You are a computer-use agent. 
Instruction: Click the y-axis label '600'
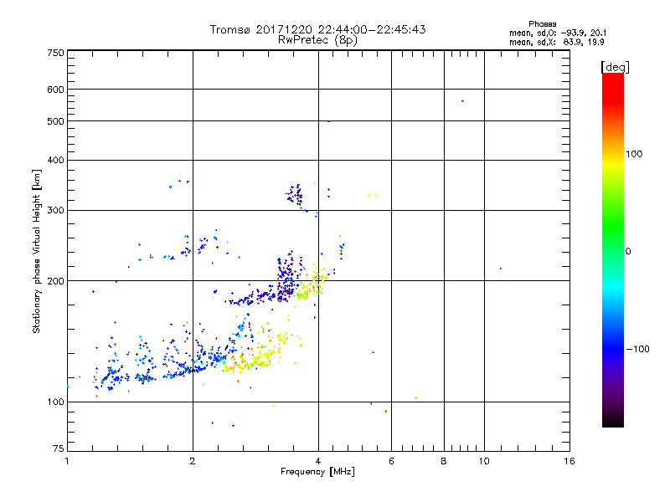(55, 90)
